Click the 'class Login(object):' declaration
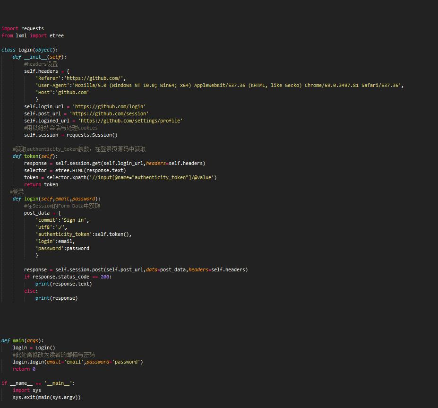Image resolution: width=438 pixels, height=408 pixels. tap(30, 50)
